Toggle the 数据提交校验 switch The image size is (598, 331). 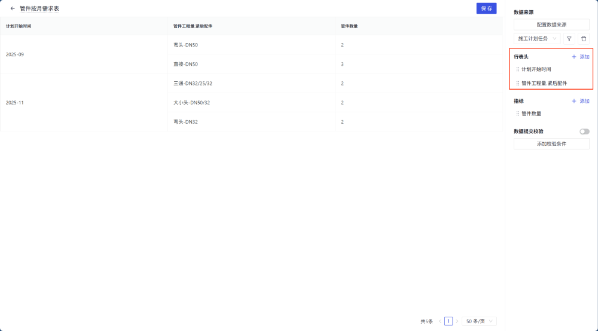click(x=584, y=131)
